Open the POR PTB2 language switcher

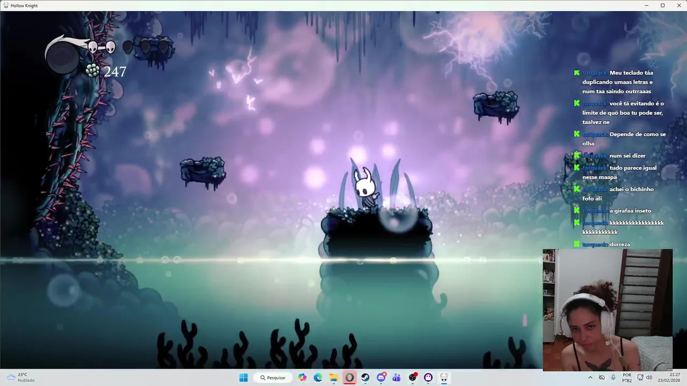[x=627, y=377]
